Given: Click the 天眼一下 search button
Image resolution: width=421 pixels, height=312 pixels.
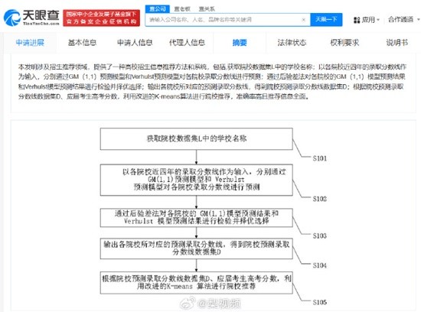Looking at the screenshot, I should coord(326,20).
